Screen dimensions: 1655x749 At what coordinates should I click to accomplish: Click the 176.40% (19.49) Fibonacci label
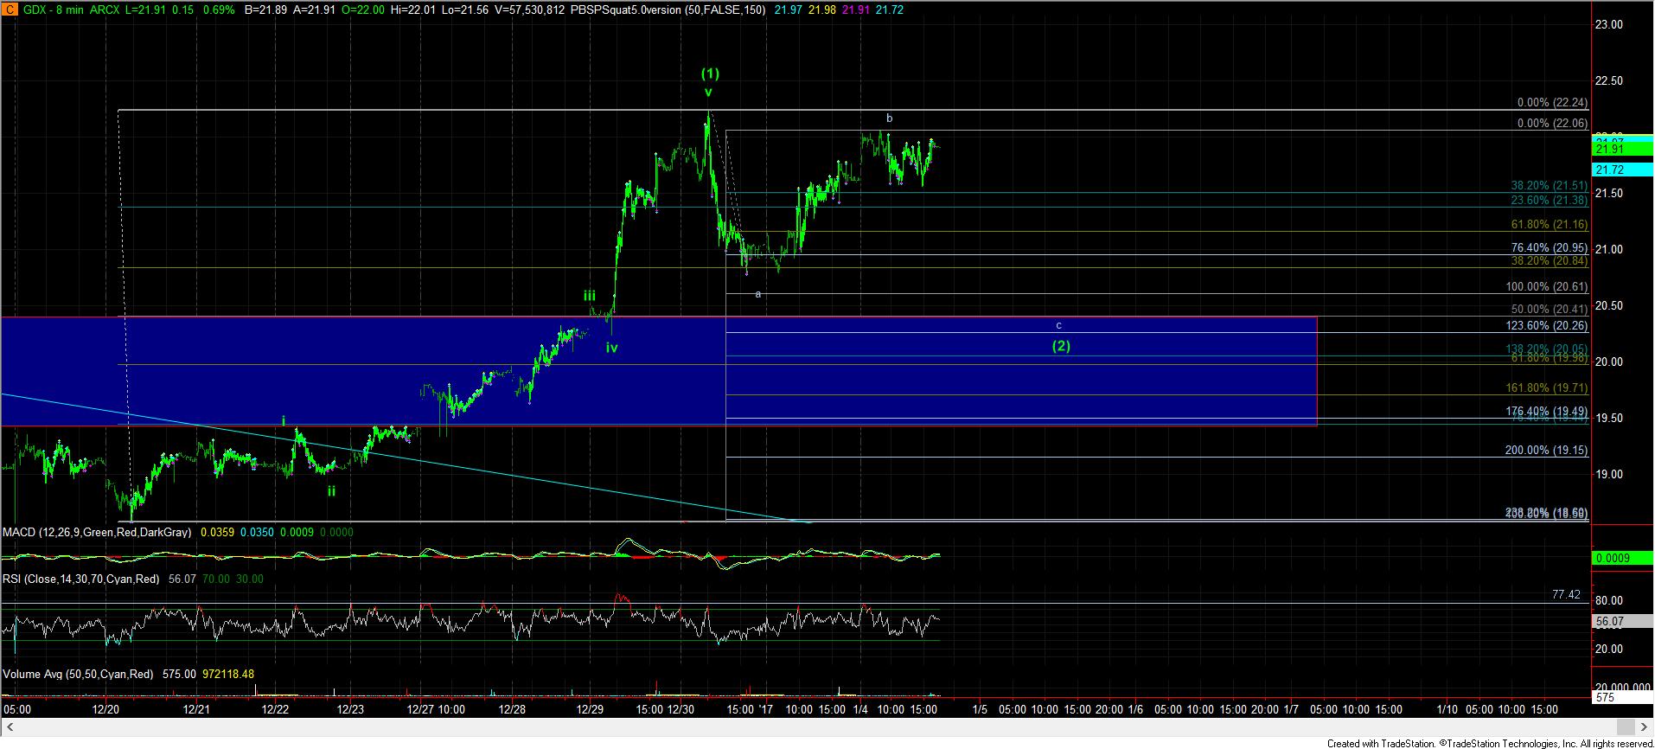[1546, 411]
